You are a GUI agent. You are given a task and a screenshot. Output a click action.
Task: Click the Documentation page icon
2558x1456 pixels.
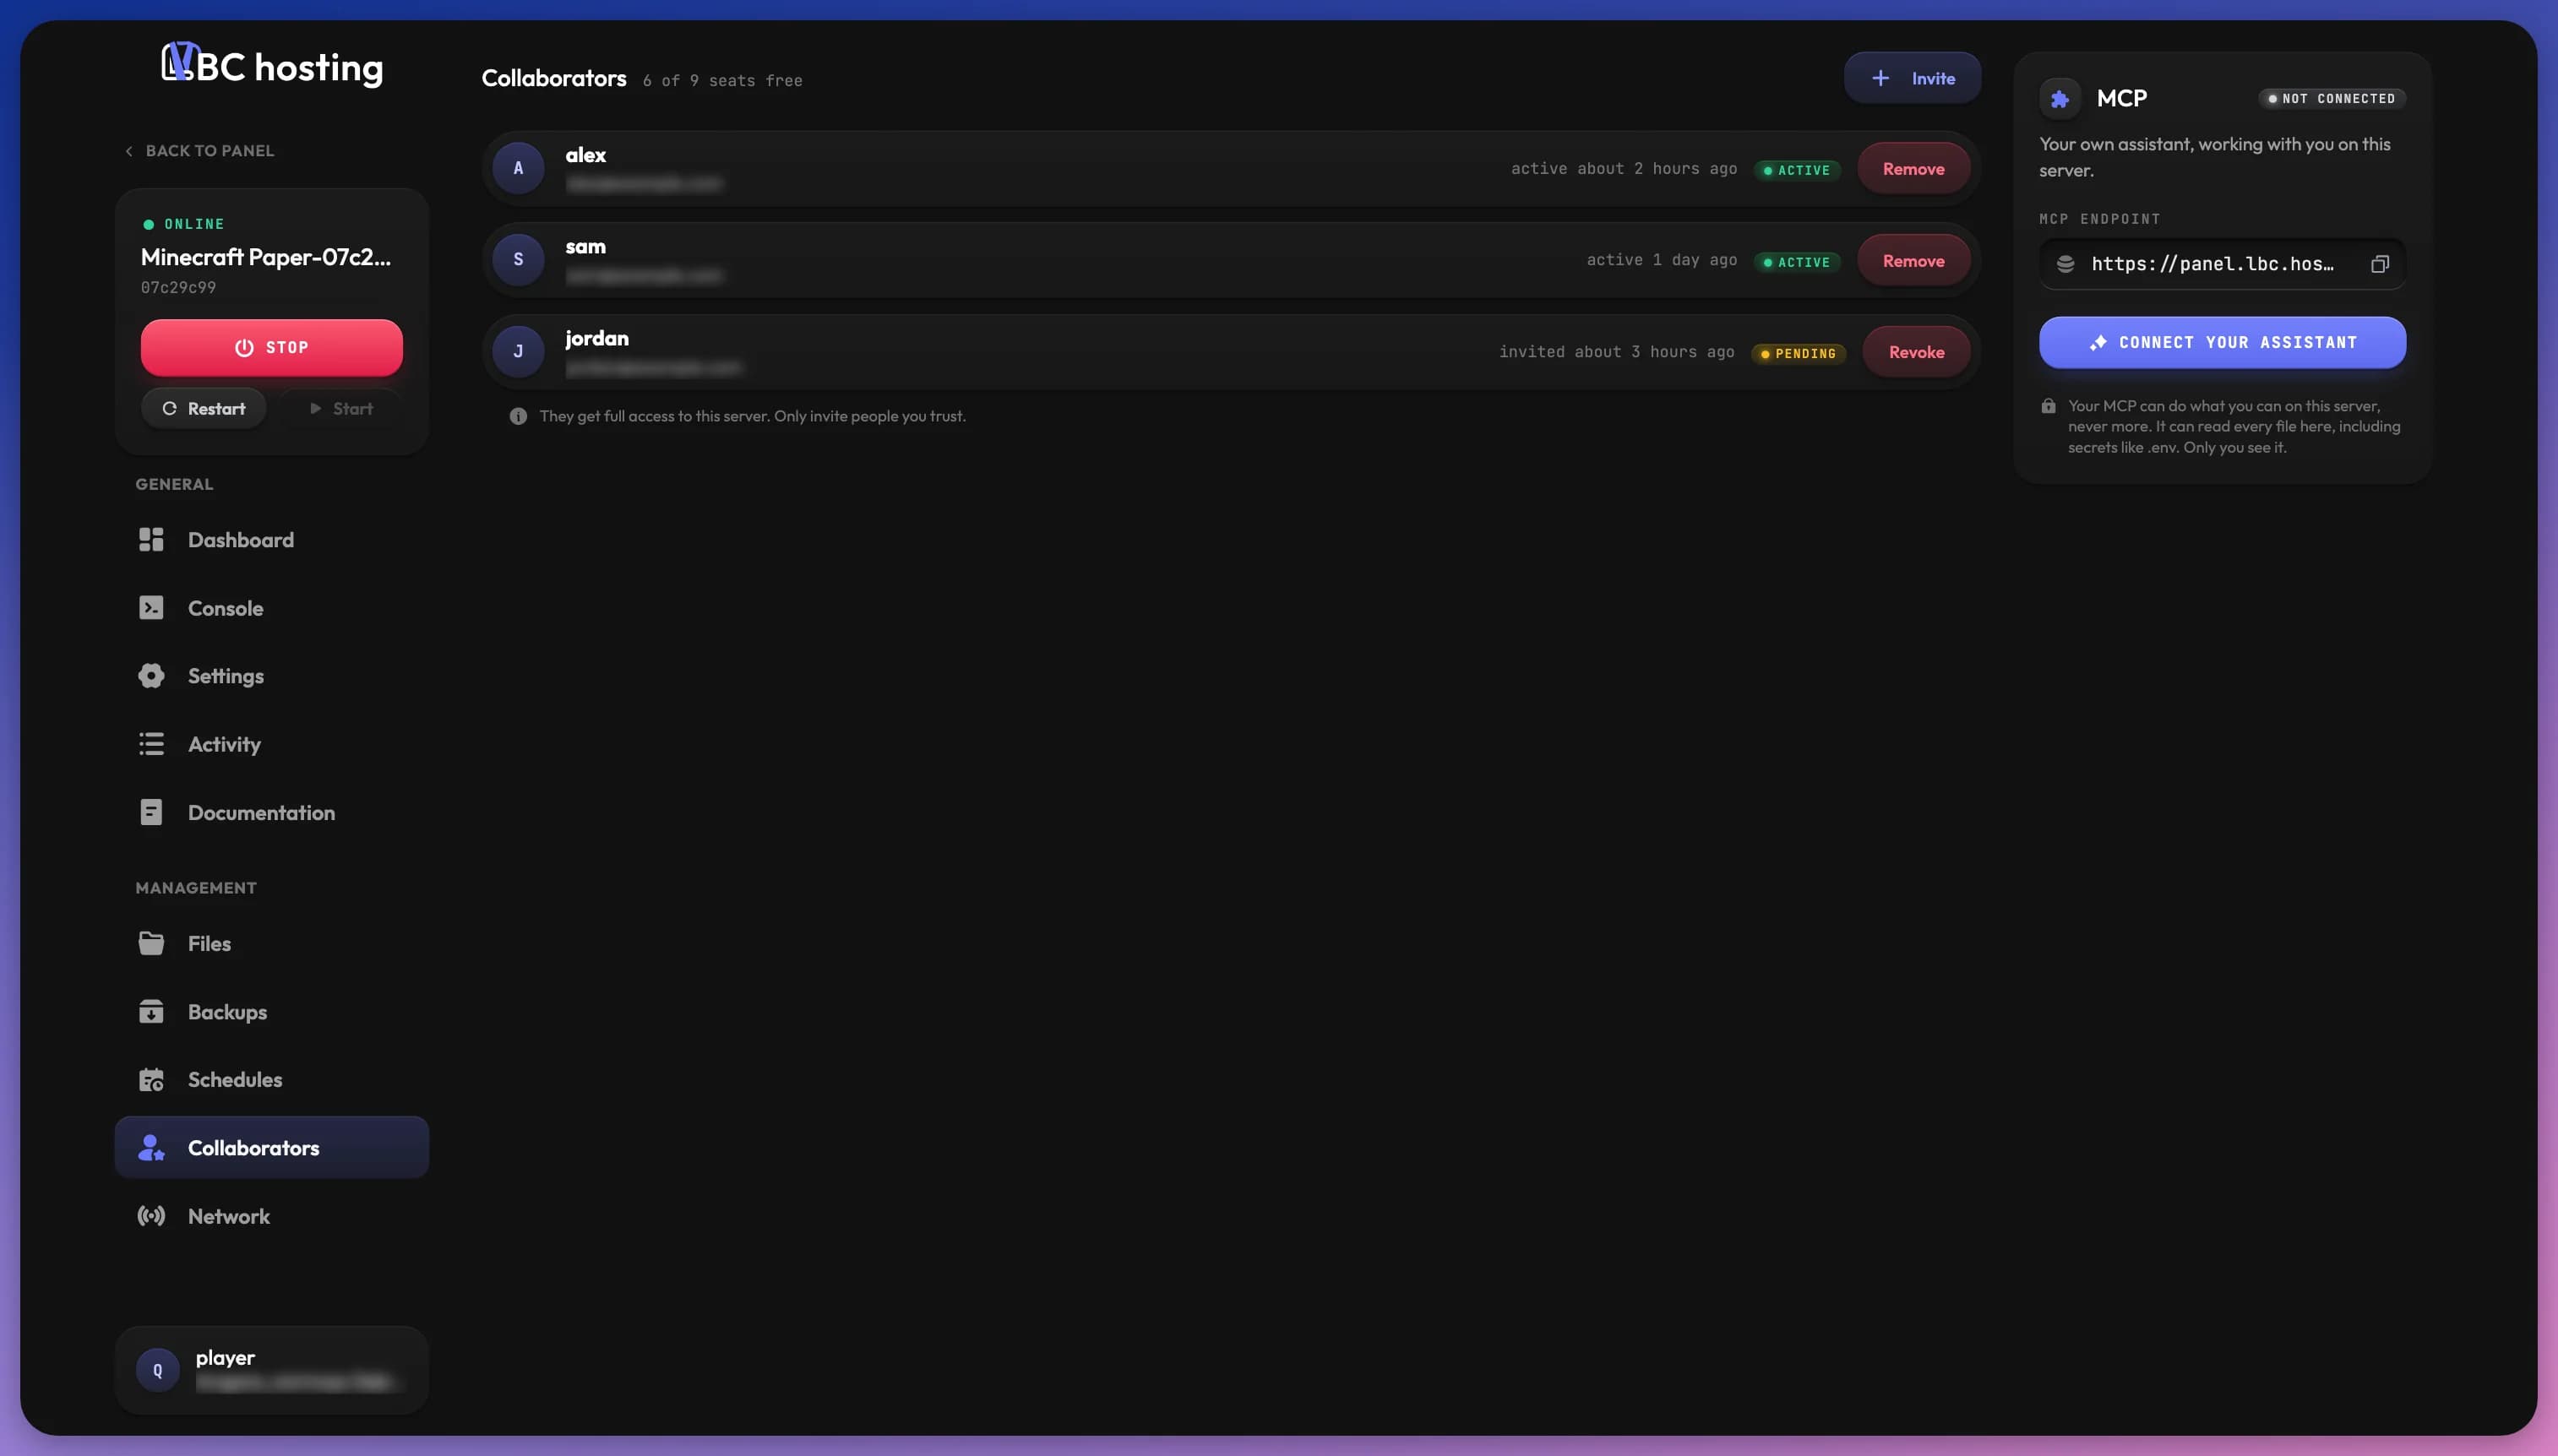151,812
